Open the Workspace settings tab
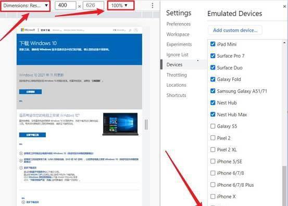Screen dimensions: 288x206 coord(178,34)
